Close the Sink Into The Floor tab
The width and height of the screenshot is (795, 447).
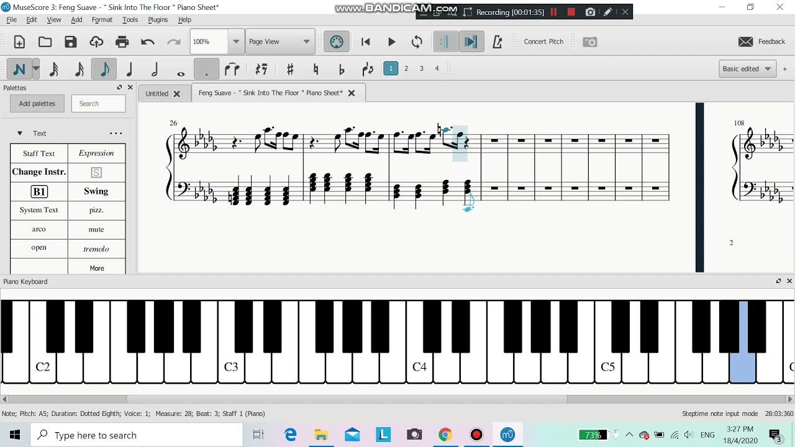[352, 93]
